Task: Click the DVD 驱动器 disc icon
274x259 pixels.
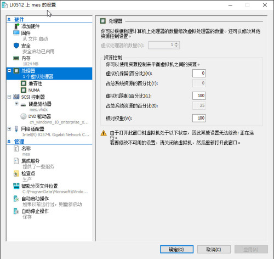Action: (x=24, y=116)
